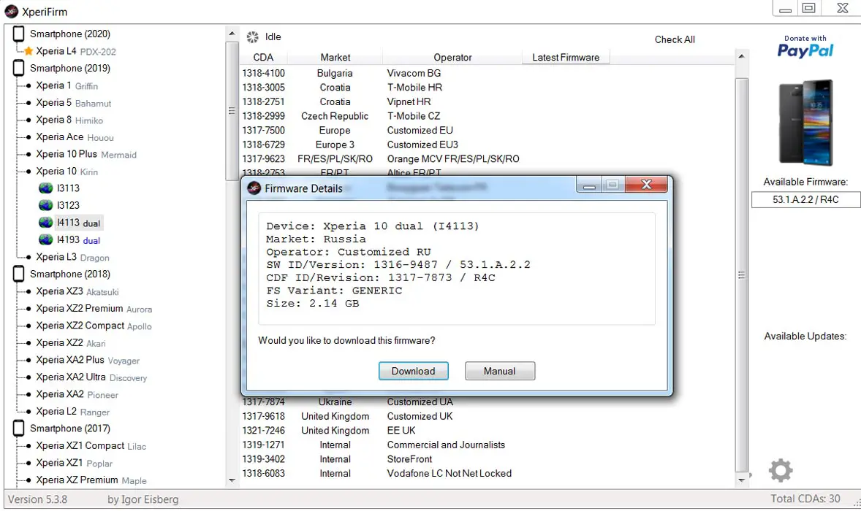This screenshot has width=861, height=511.
Task: Click the globe icon beside I4193 dual
Action: (45, 239)
